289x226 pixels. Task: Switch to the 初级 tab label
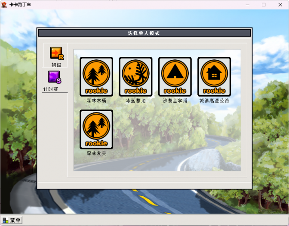pyautogui.click(x=56, y=65)
